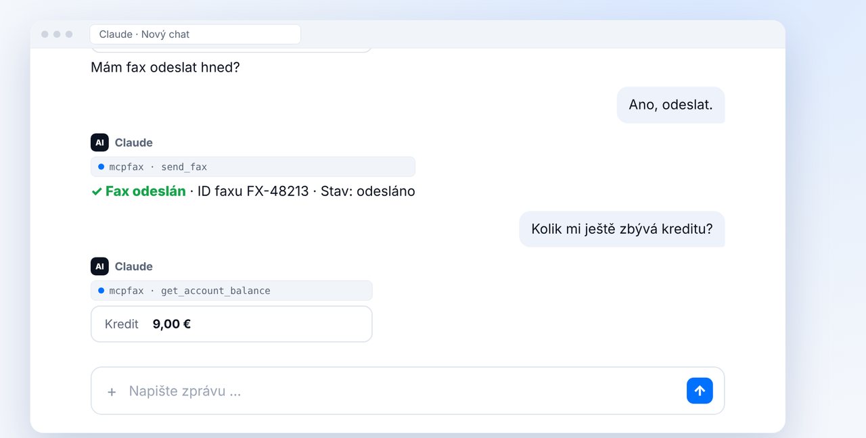Click the 'Kredit' label in the balance card

pos(122,324)
